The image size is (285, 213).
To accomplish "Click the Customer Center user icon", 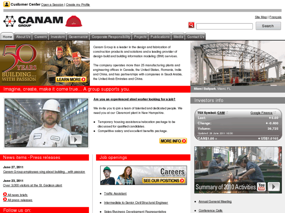I will point(7,4).
